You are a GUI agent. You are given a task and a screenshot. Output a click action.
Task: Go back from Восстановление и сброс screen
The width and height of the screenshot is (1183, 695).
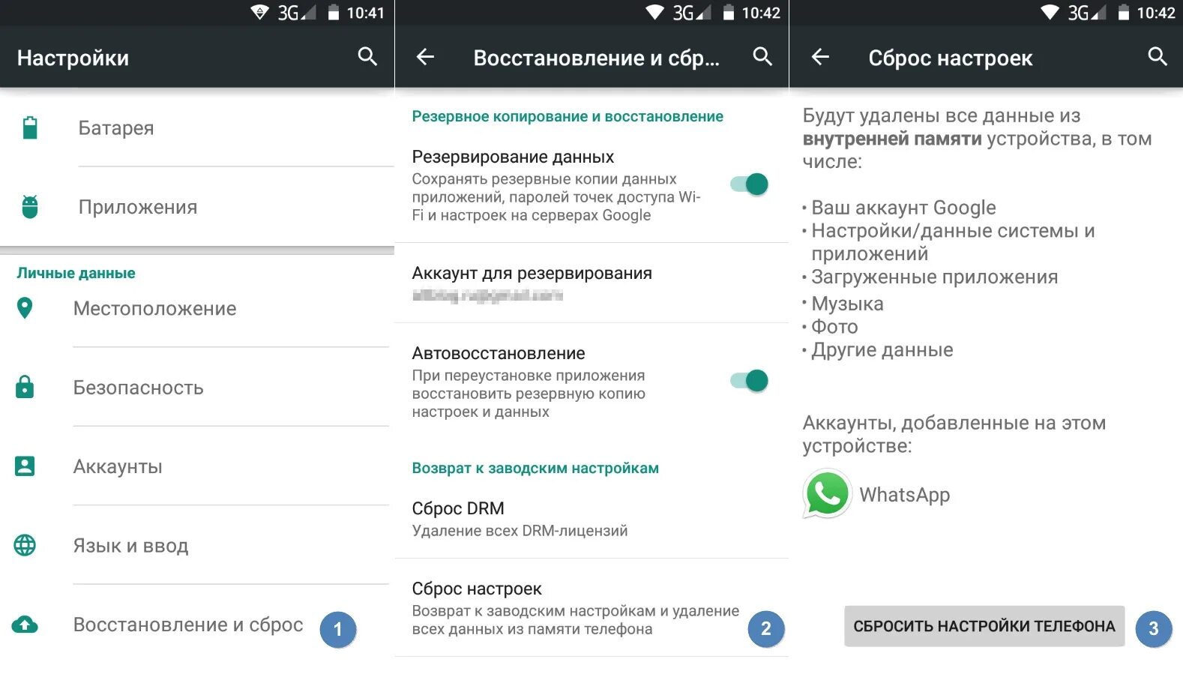425,57
